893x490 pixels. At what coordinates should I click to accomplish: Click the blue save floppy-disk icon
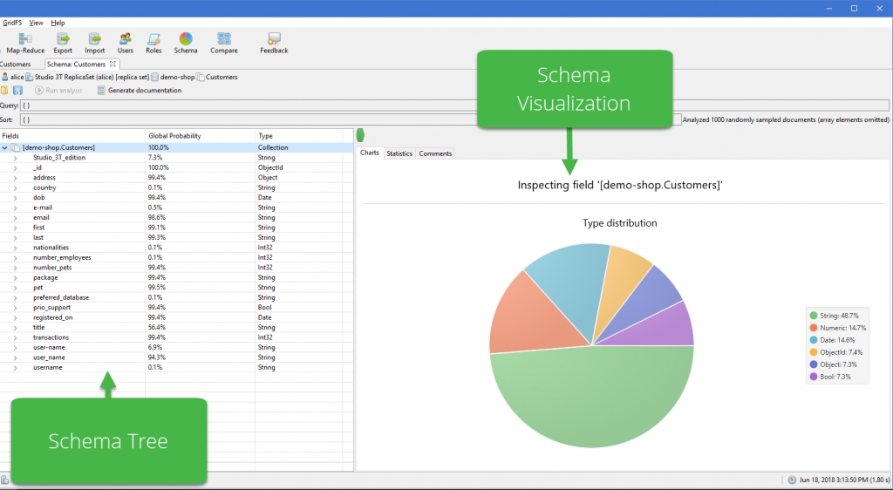pyautogui.click(x=17, y=91)
